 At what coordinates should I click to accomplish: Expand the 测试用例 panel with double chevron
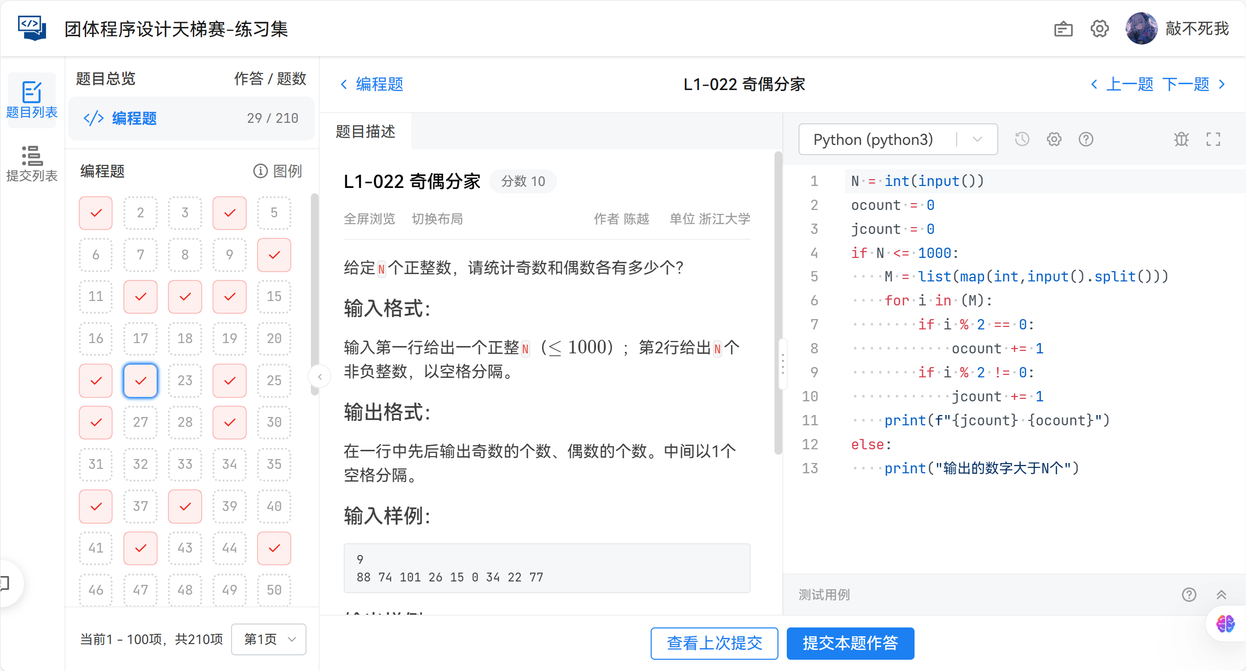click(x=1221, y=595)
